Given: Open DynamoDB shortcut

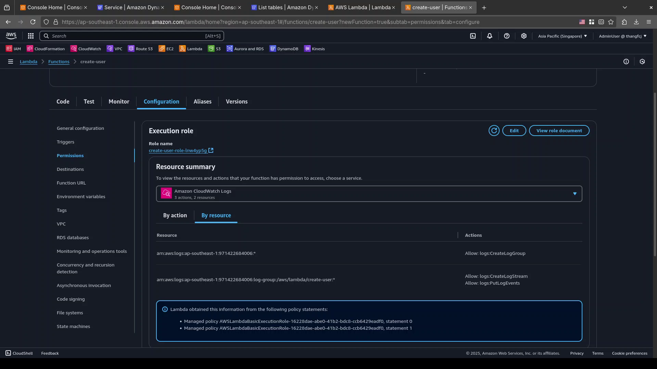Looking at the screenshot, I should (284, 49).
